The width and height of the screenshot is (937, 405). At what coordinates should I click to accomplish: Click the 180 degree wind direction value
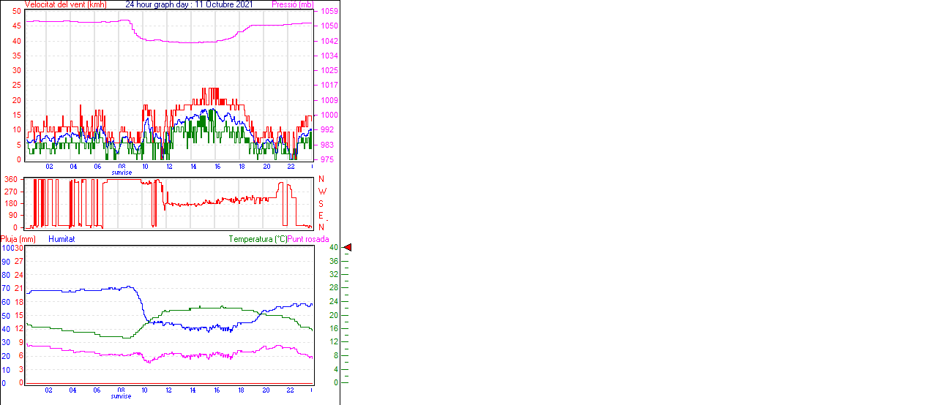tap(11, 203)
